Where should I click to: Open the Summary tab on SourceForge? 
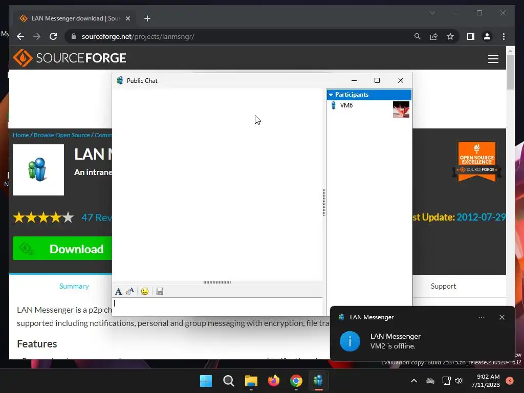pos(74,287)
